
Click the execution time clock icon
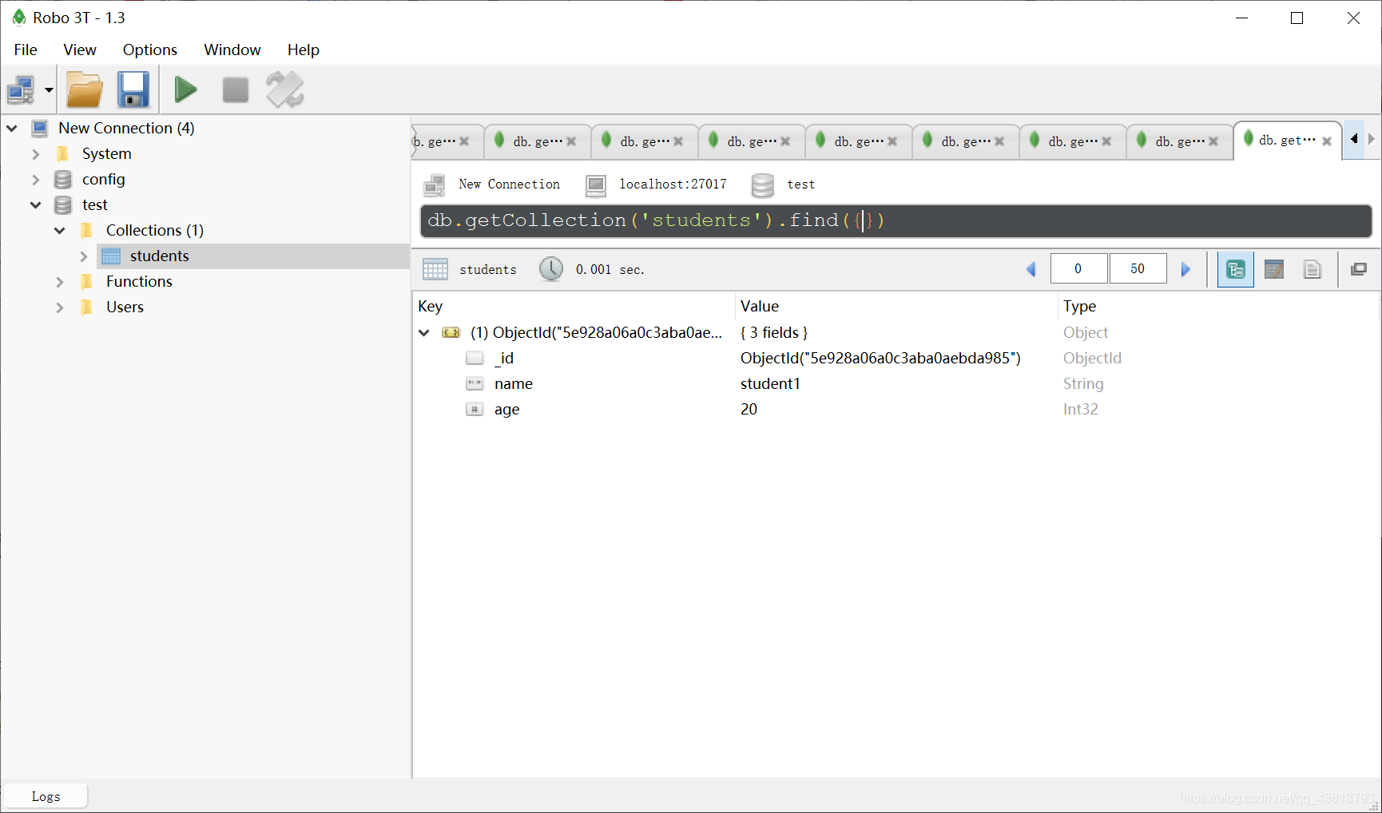pos(551,269)
